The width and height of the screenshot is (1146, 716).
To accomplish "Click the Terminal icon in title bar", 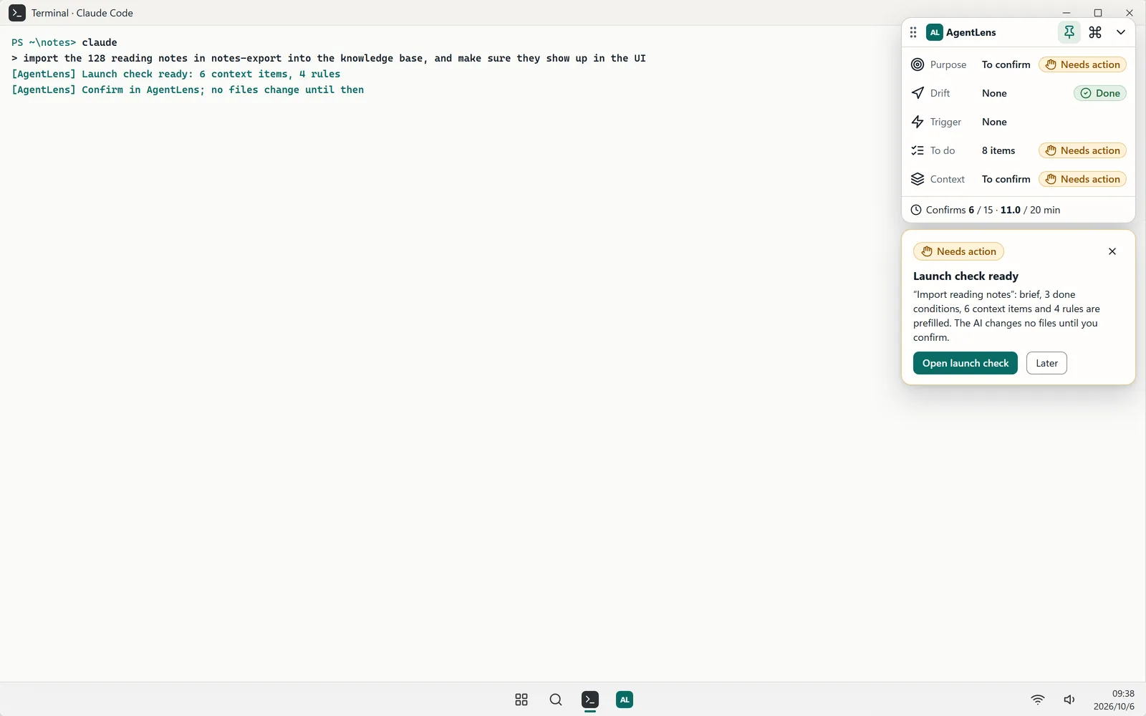I will pos(17,13).
